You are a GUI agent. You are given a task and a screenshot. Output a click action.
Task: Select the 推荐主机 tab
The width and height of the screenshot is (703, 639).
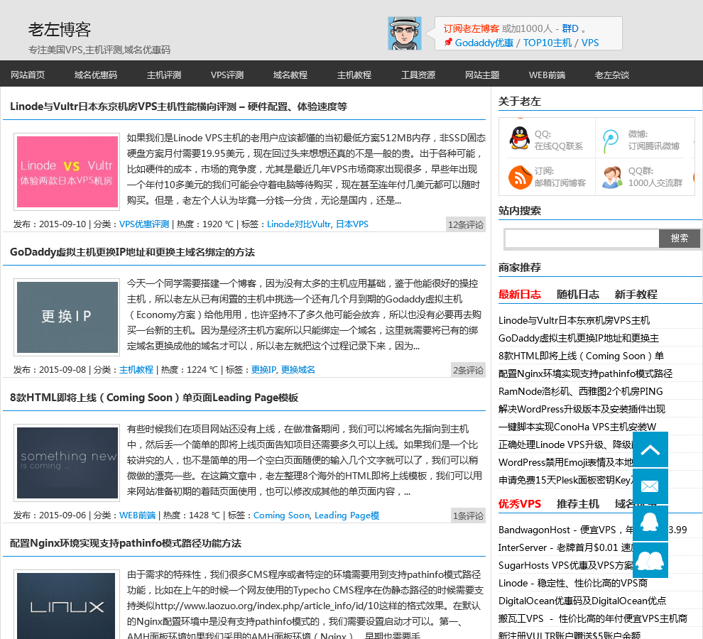578,504
